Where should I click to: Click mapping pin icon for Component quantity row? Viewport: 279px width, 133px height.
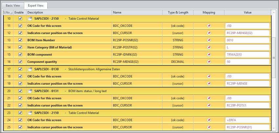click(x=209, y=62)
